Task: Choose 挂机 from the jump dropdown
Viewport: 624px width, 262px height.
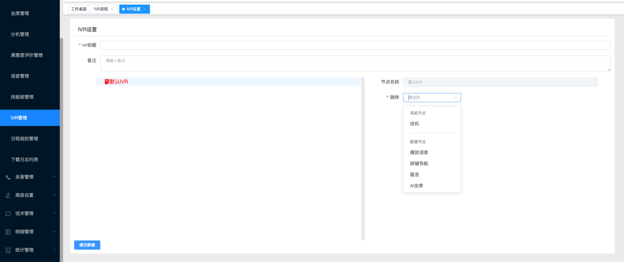Action: click(x=414, y=124)
